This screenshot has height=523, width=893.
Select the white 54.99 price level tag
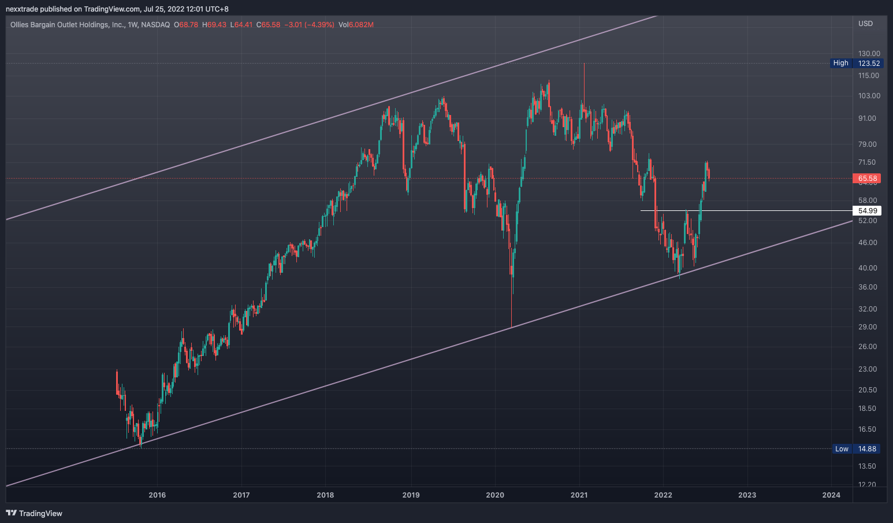click(x=868, y=211)
